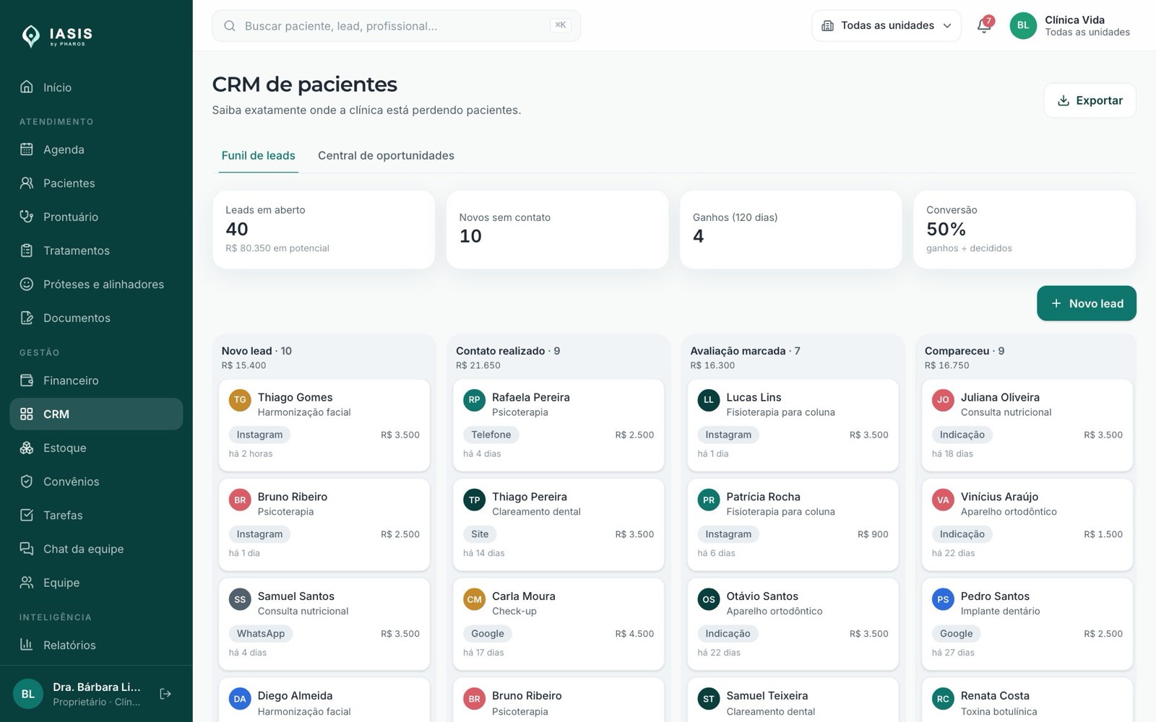Click the Novo lead button
Image resolution: width=1156 pixels, height=722 pixels.
[1086, 303]
